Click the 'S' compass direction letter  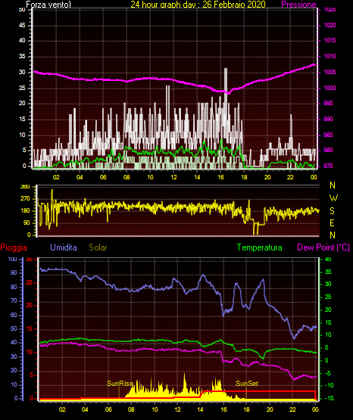332,211
